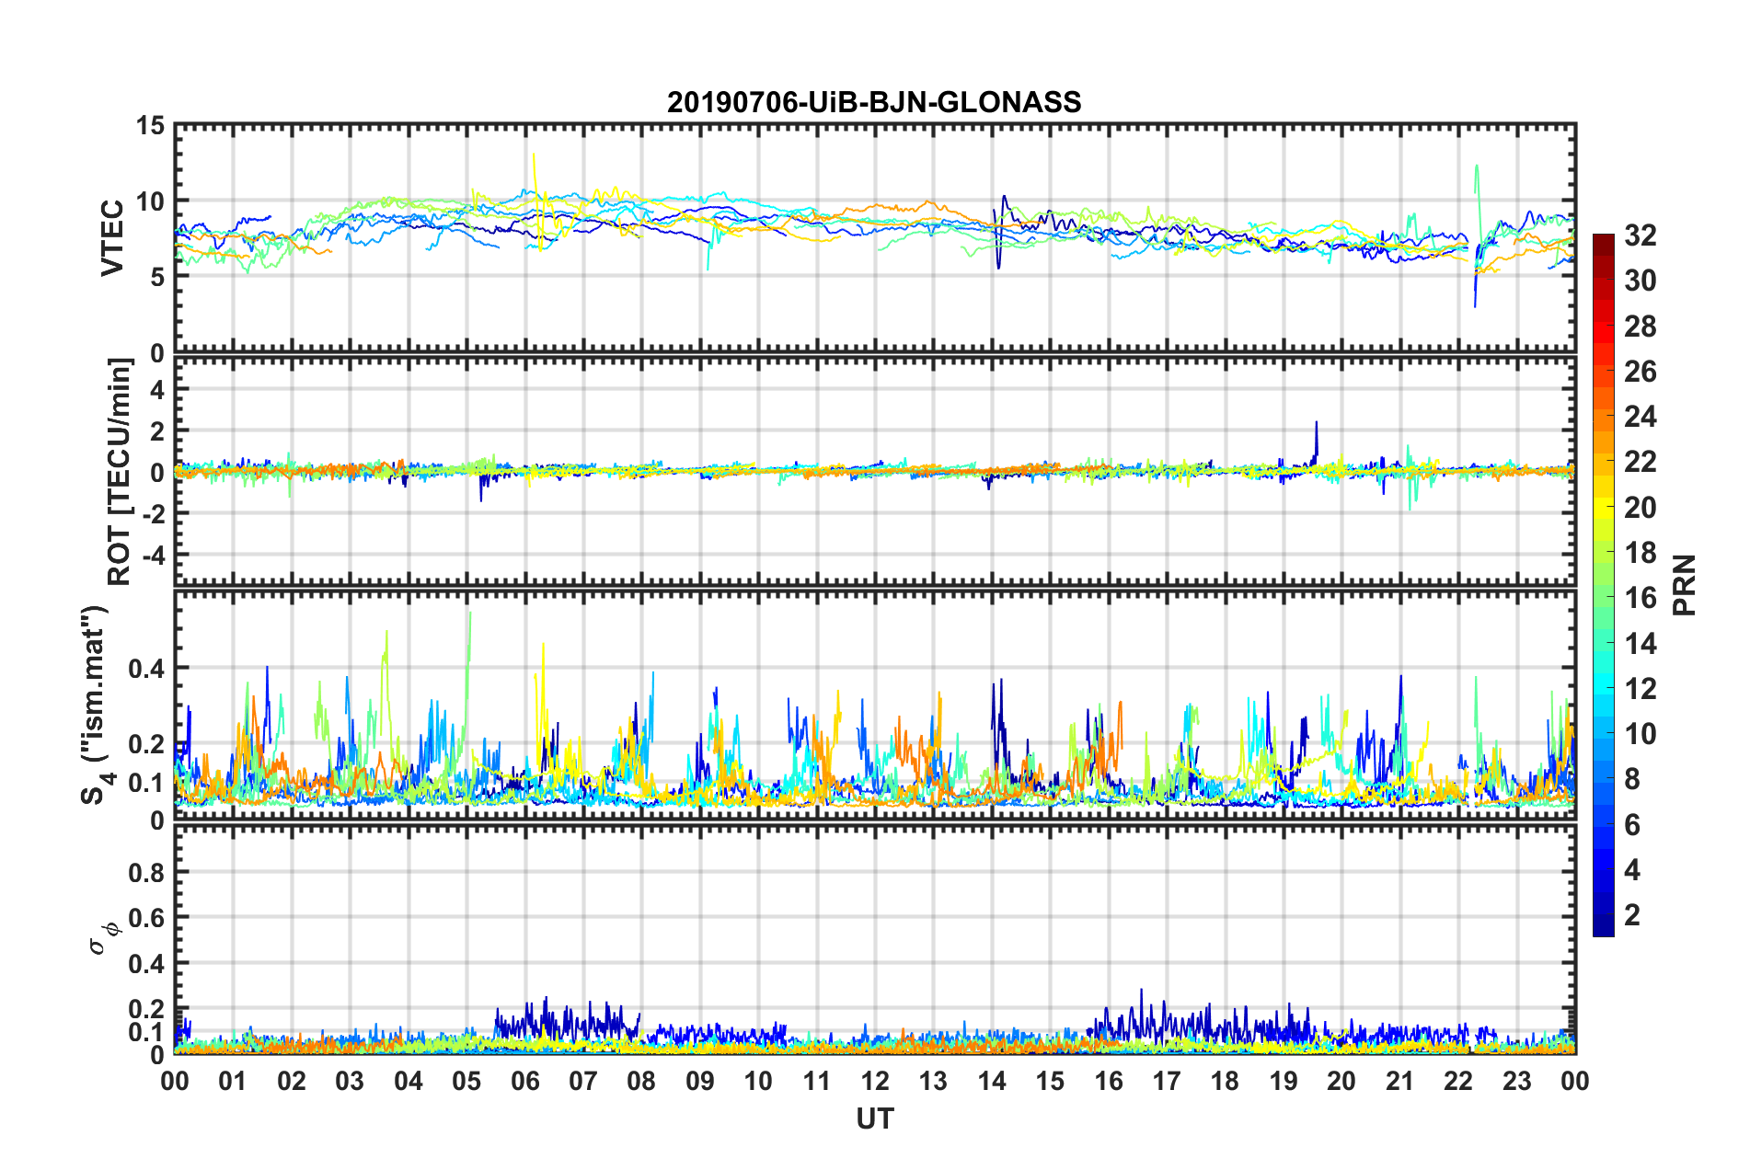Click x-axis hour tick 06
Image resolution: width=1750 pixels, height=1170 pixels.
pyautogui.click(x=525, y=1081)
